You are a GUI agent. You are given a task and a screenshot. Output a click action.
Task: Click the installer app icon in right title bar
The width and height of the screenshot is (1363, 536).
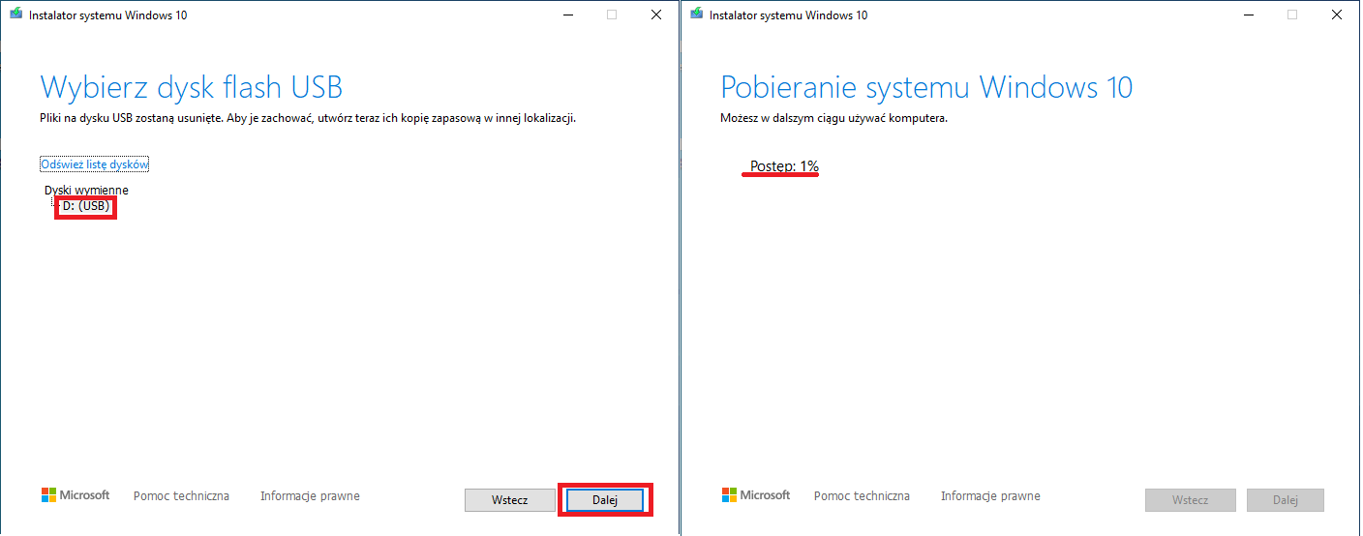coord(697,15)
